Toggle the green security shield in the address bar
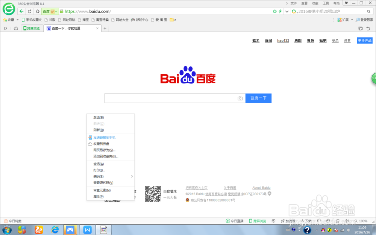 click(275, 11)
